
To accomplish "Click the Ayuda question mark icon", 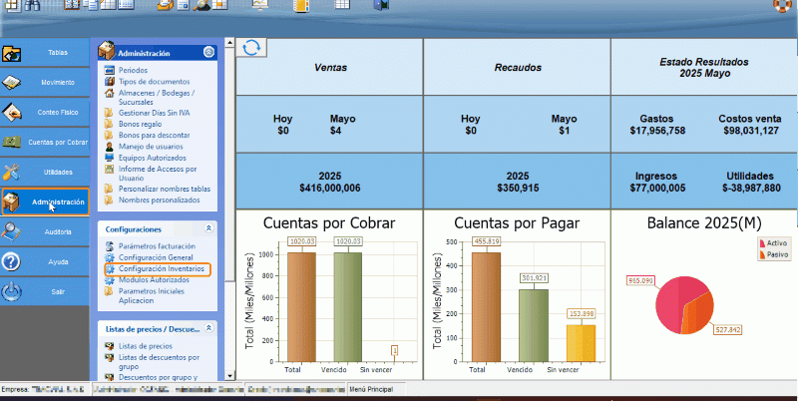I will coord(13,261).
